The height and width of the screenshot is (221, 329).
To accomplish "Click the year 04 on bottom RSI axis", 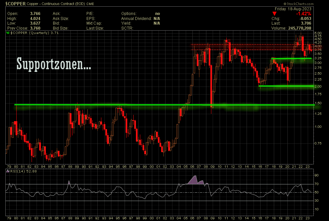I will click(x=178, y=218).
